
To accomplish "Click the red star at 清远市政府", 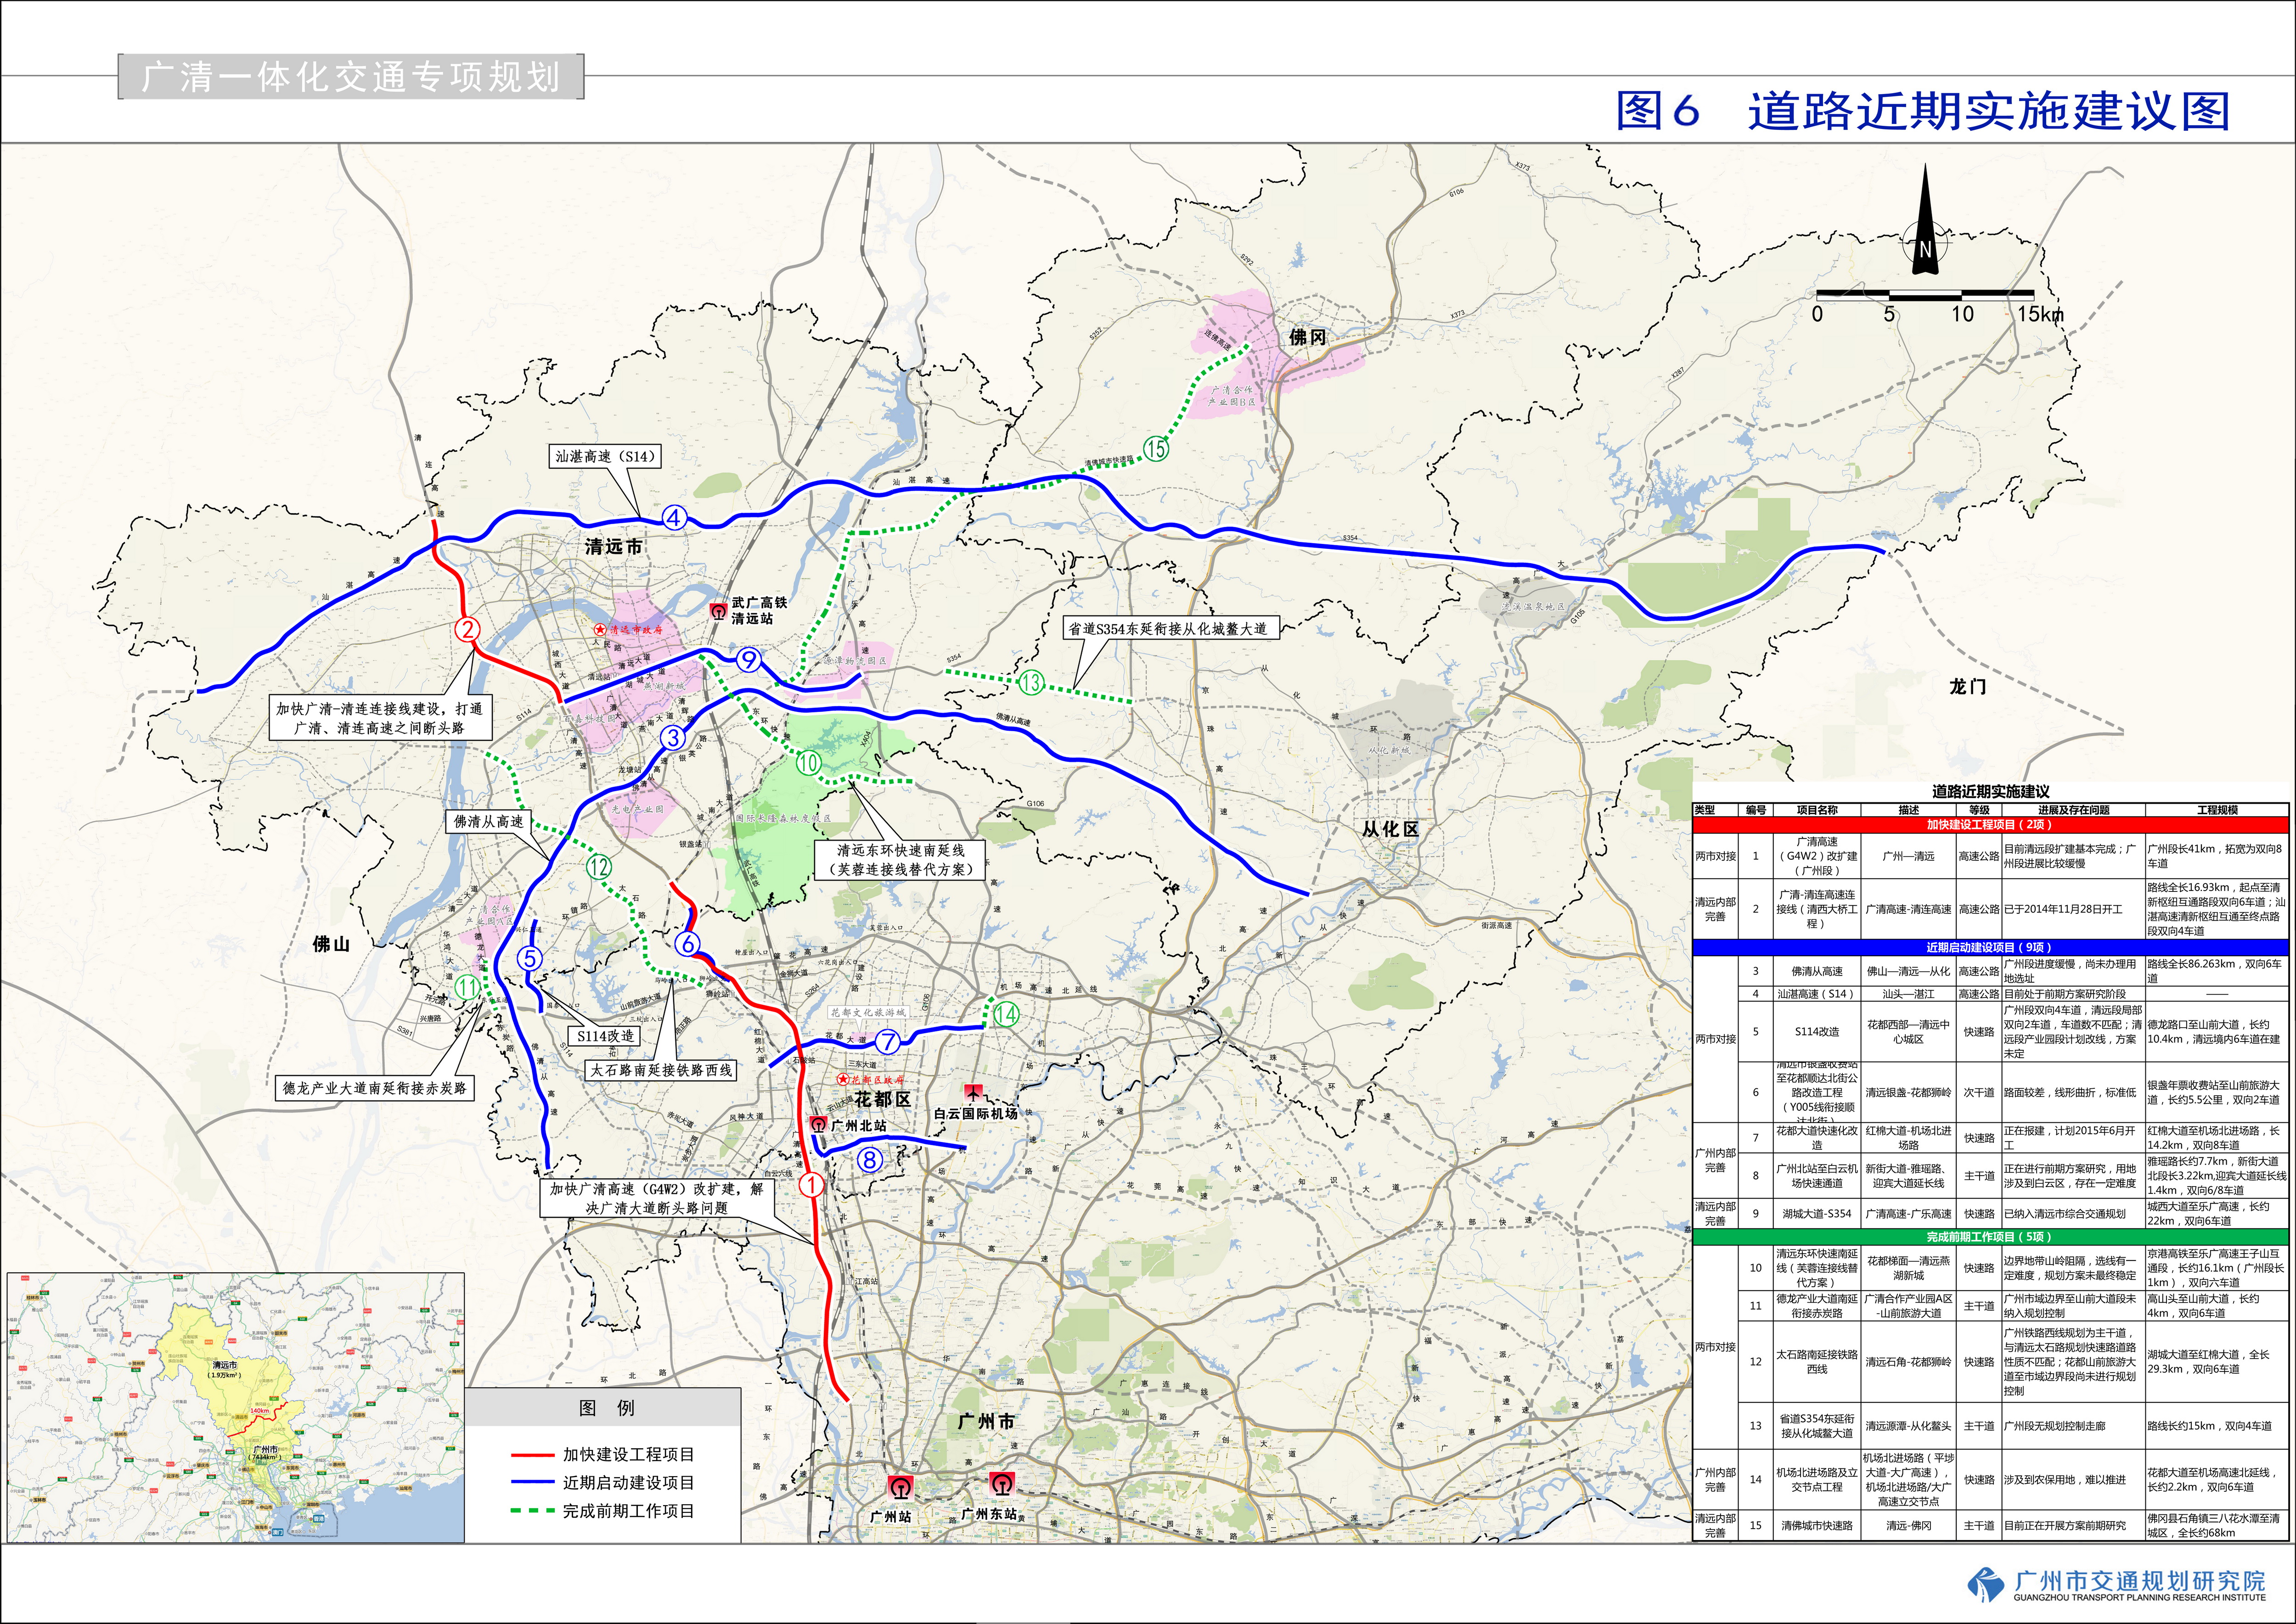I will [x=599, y=630].
